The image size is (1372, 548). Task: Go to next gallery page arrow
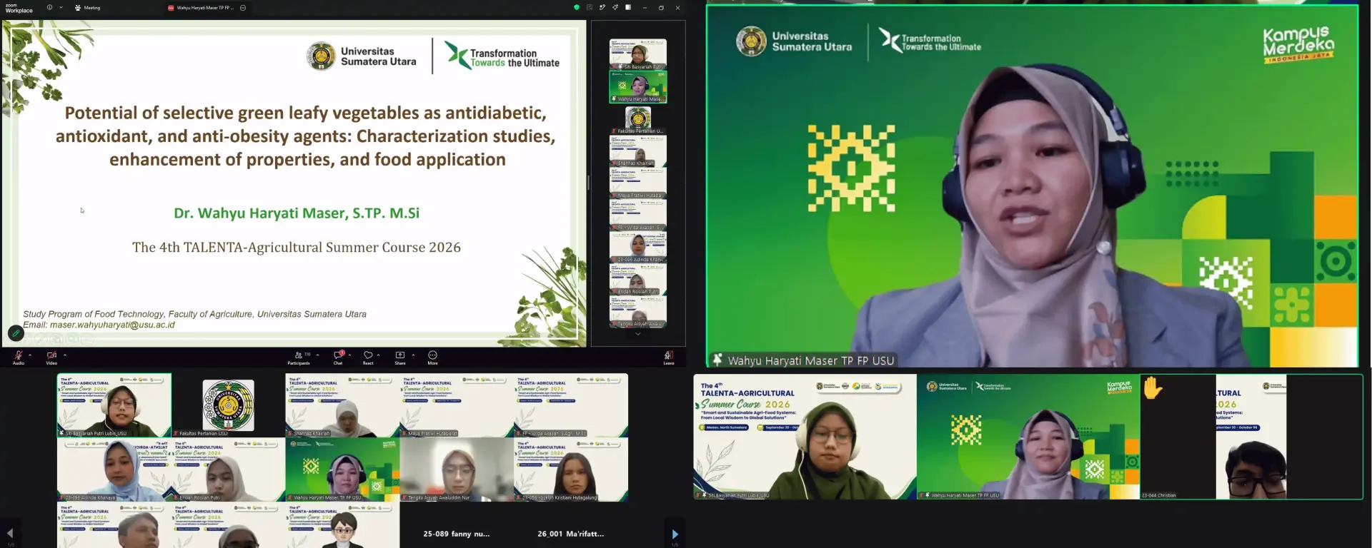675,534
